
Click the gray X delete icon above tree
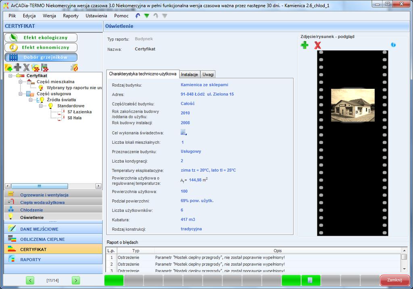26,67
